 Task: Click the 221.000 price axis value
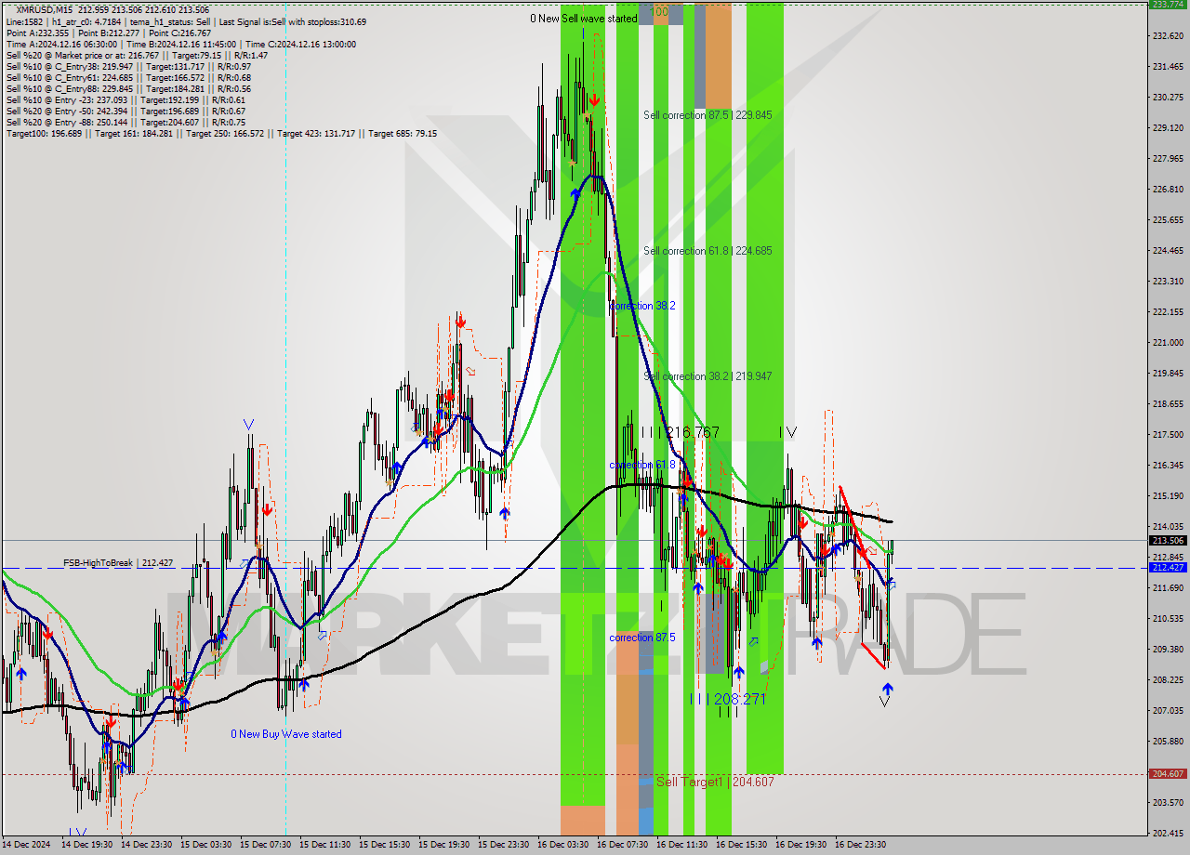pyautogui.click(x=1167, y=343)
